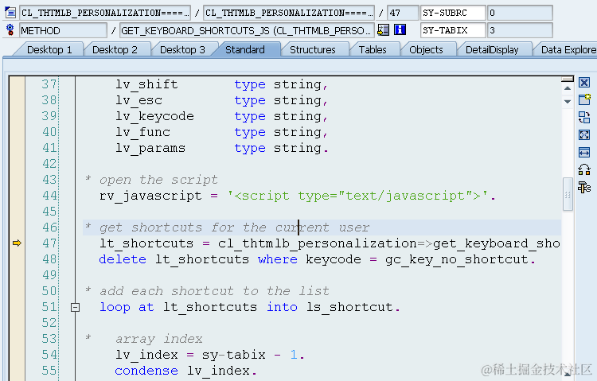Click the SY-TABIX value field showing 3

click(520, 30)
